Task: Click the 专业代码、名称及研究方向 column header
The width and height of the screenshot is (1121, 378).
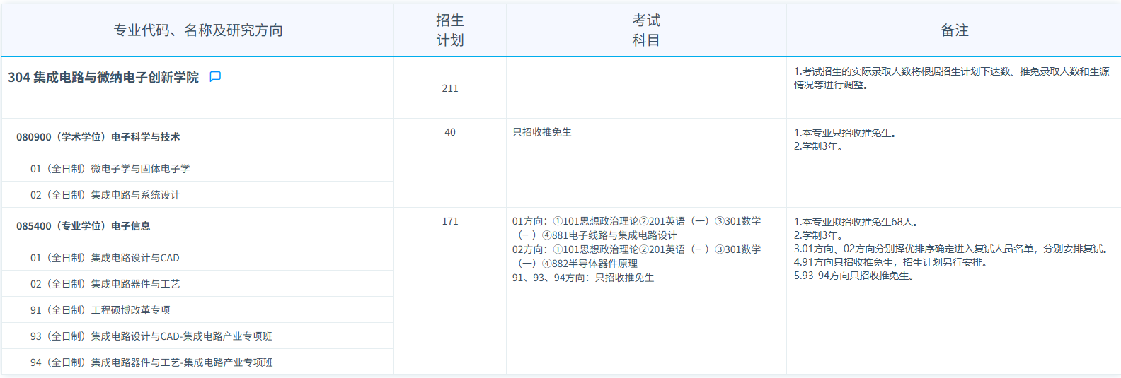Action: (x=198, y=30)
